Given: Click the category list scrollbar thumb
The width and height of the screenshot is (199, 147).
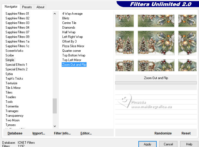Looking at the screenshot, I should pyautogui.click(x=55, y=106).
